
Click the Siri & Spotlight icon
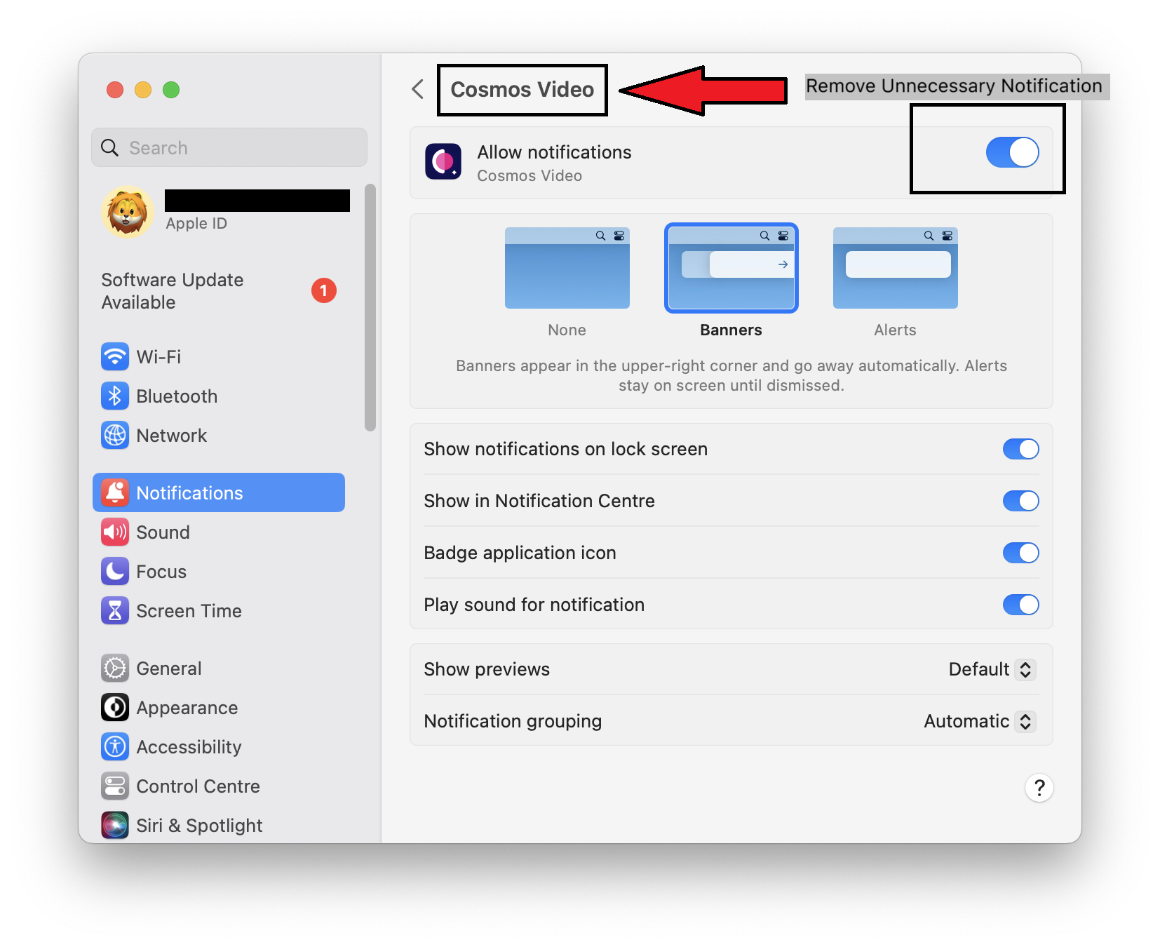click(115, 825)
